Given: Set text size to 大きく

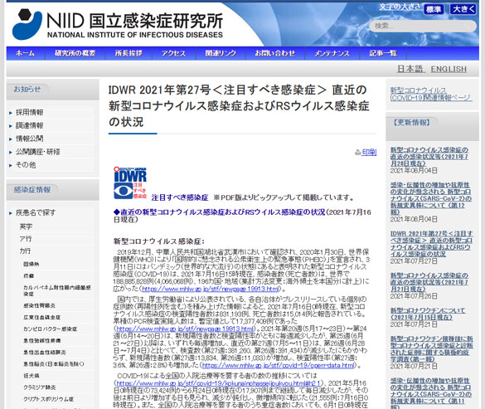Looking at the screenshot, I should coord(463,10).
